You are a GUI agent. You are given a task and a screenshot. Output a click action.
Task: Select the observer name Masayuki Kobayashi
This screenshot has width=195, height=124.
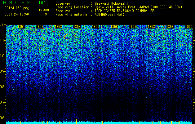111,3
